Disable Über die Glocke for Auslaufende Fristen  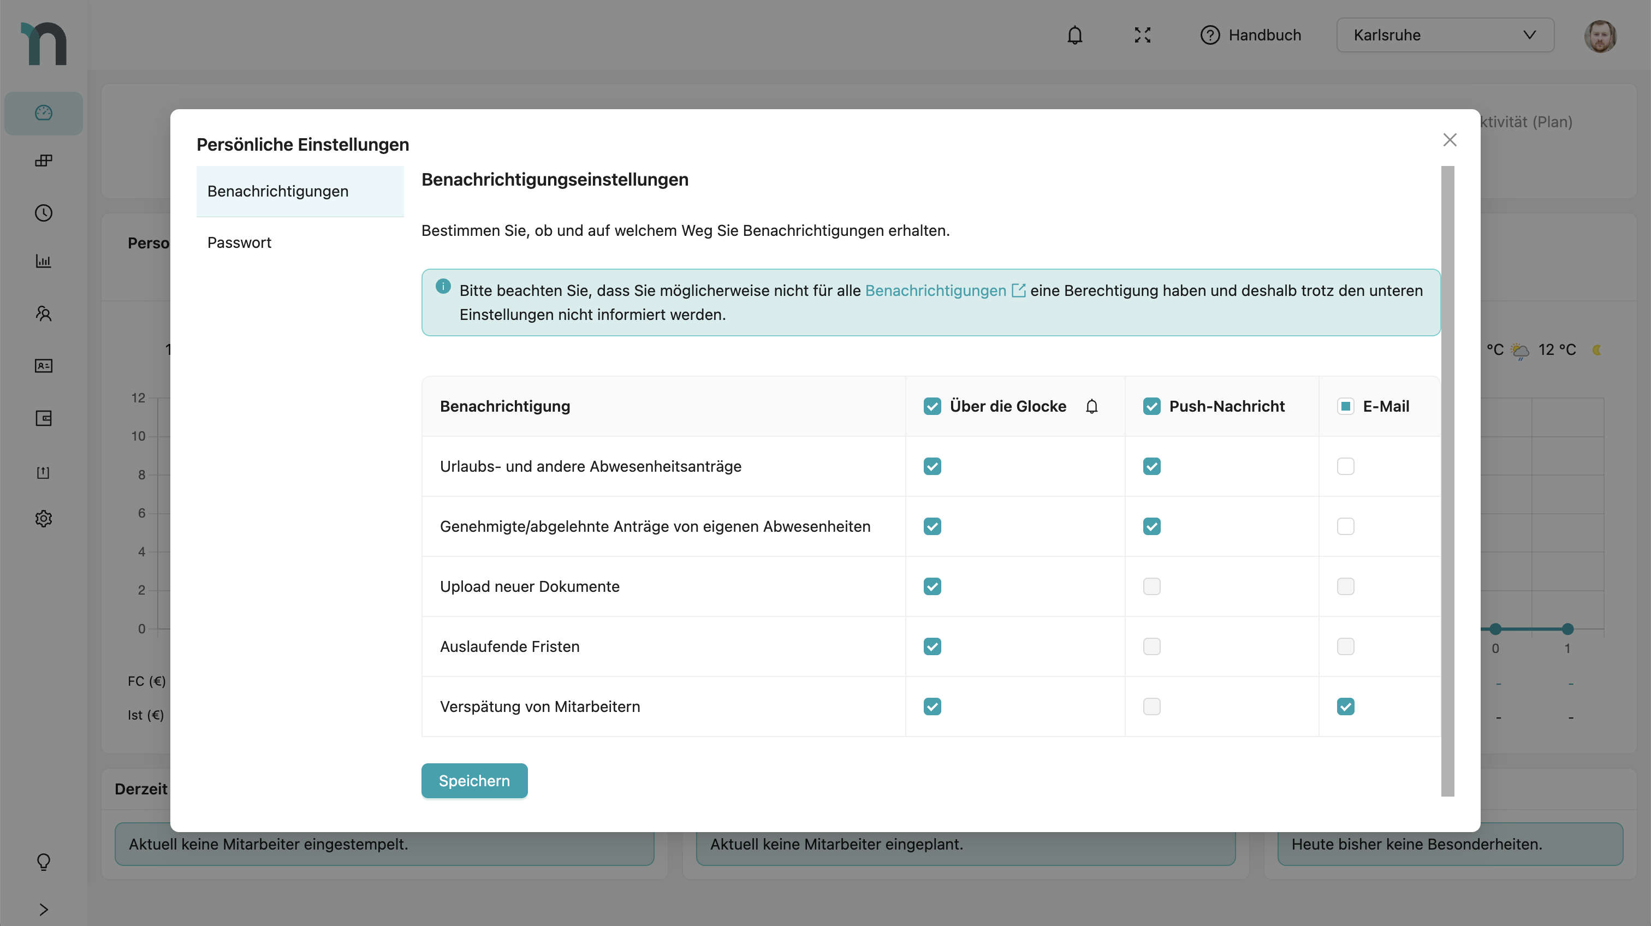(x=933, y=646)
